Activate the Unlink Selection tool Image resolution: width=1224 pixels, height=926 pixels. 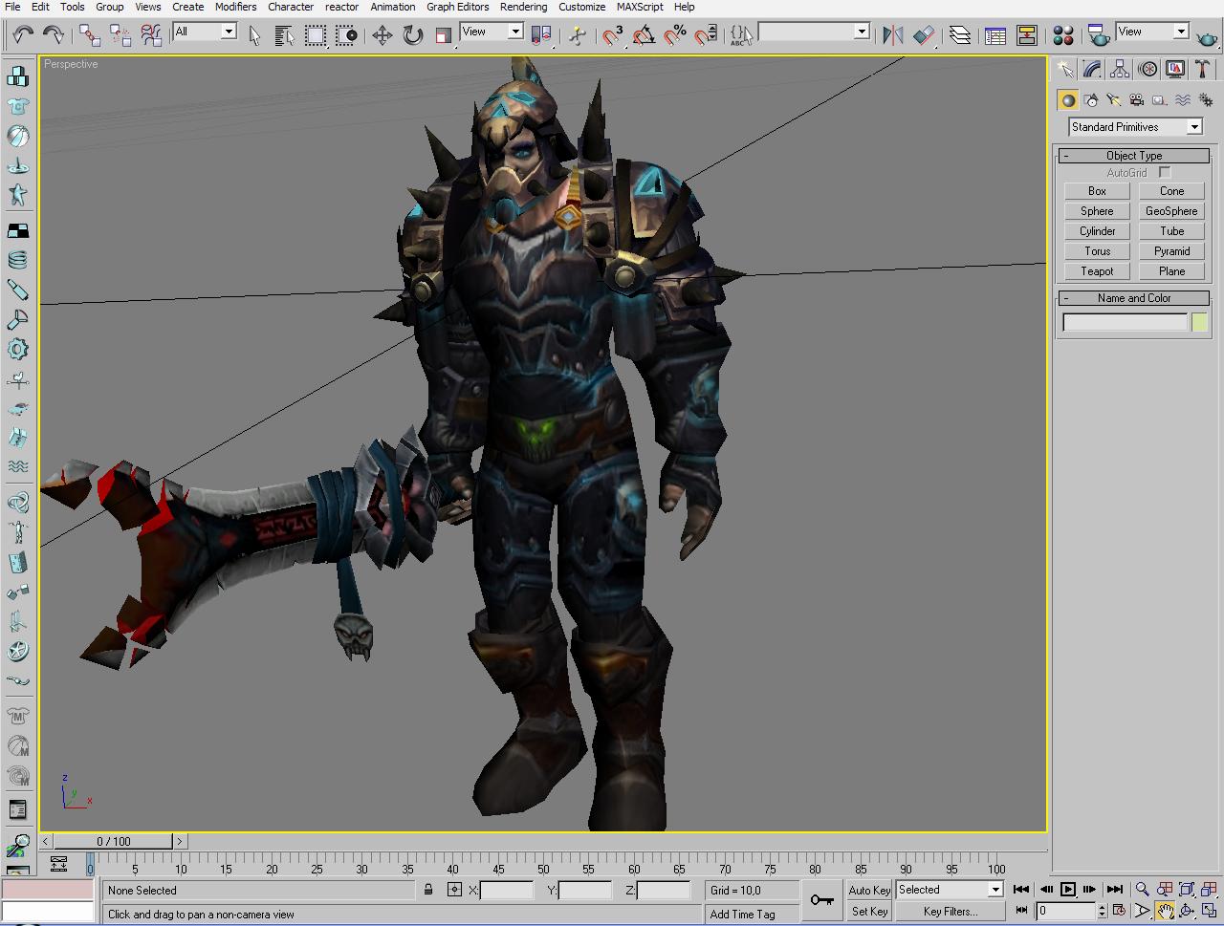pyautogui.click(x=120, y=35)
